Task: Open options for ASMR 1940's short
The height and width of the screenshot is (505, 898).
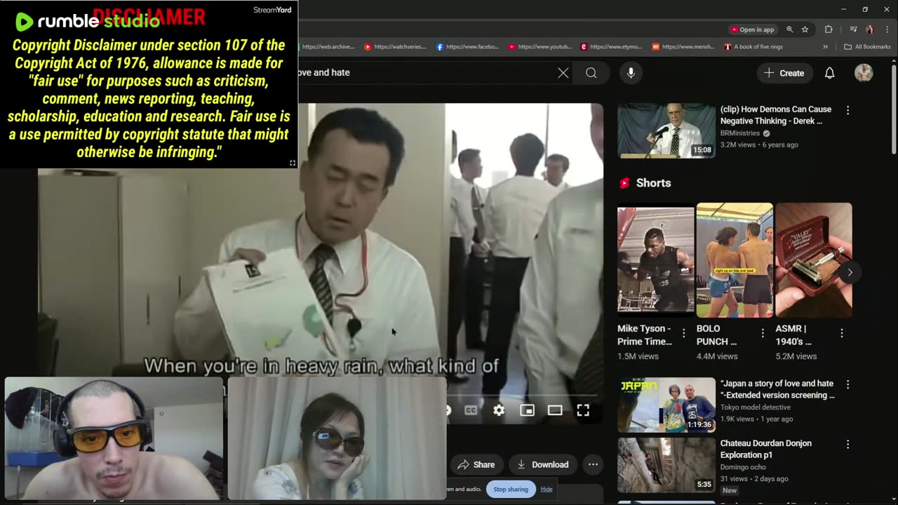Action: (842, 334)
